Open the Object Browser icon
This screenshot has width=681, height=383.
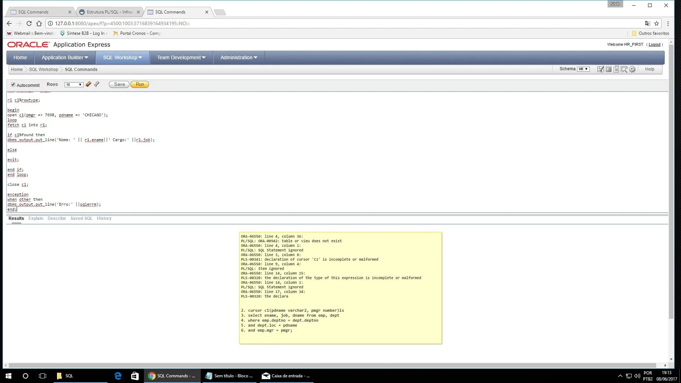tap(600, 69)
